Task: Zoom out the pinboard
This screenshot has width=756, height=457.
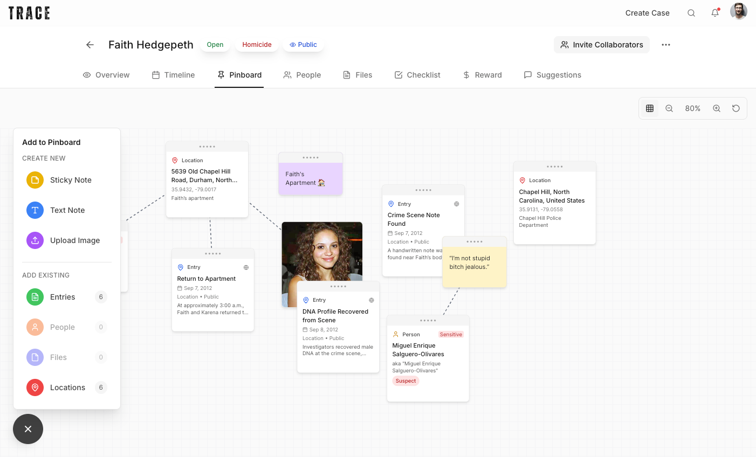Action: coord(669,108)
